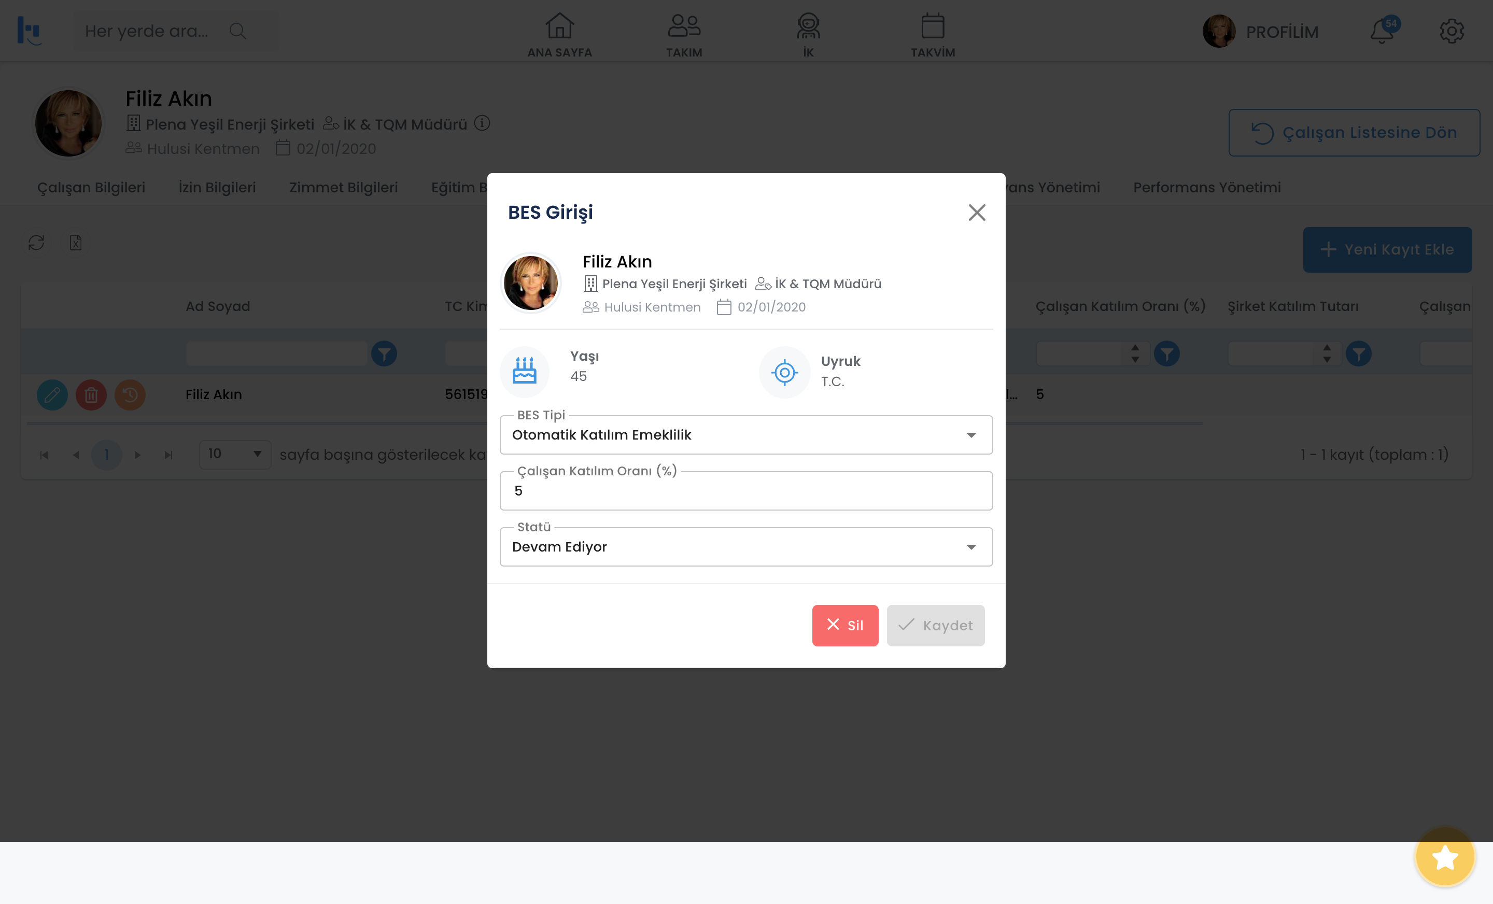Screen dimensions: 1493x904
Task: Click the Ad Soyad filter icon
Action: [x=384, y=354]
